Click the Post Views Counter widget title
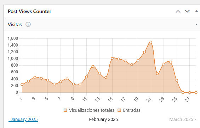This screenshot has width=200, height=128. pyautogui.click(x=29, y=11)
